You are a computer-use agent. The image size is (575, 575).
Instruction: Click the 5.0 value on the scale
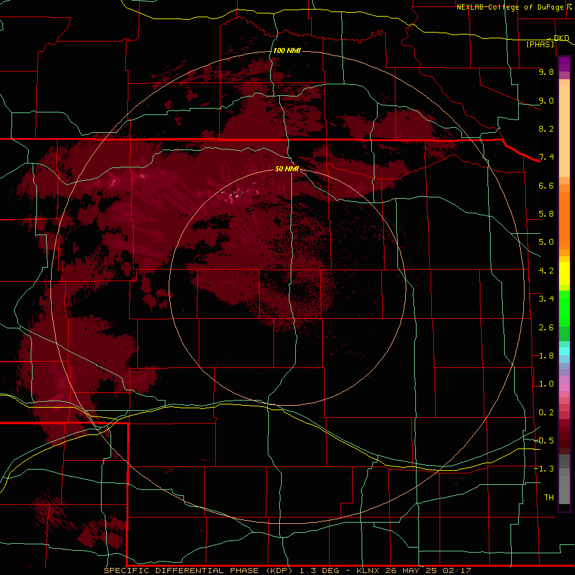(546, 242)
